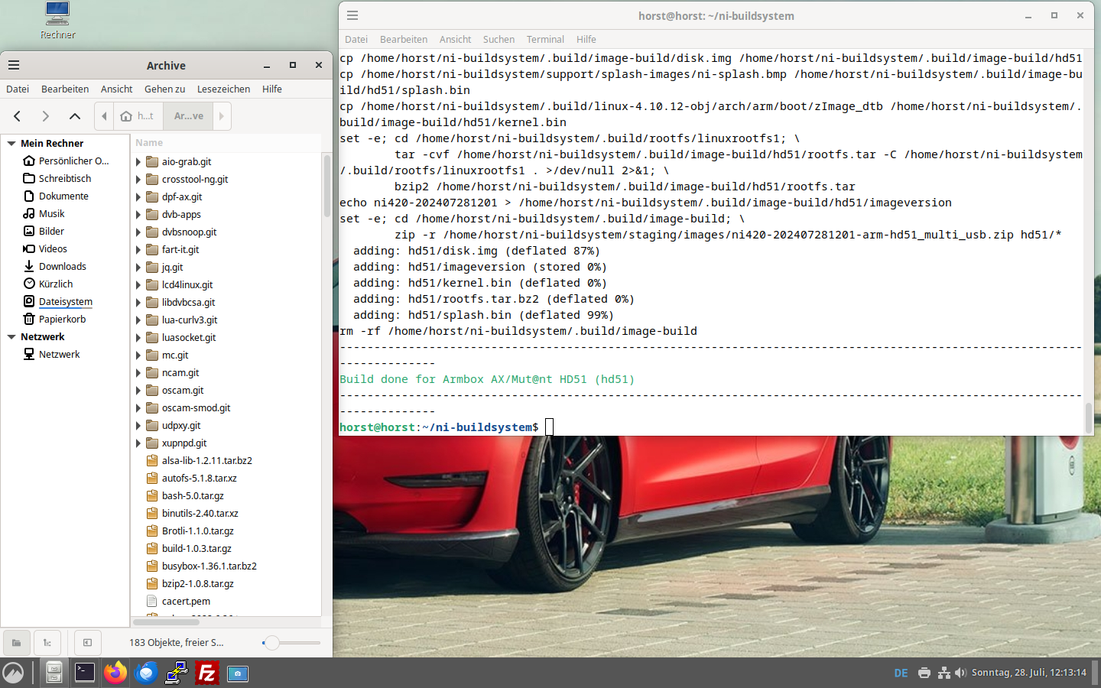Screen dimensions: 1101x688
Task: Click the Ar...ve path bar button
Action: (x=188, y=116)
